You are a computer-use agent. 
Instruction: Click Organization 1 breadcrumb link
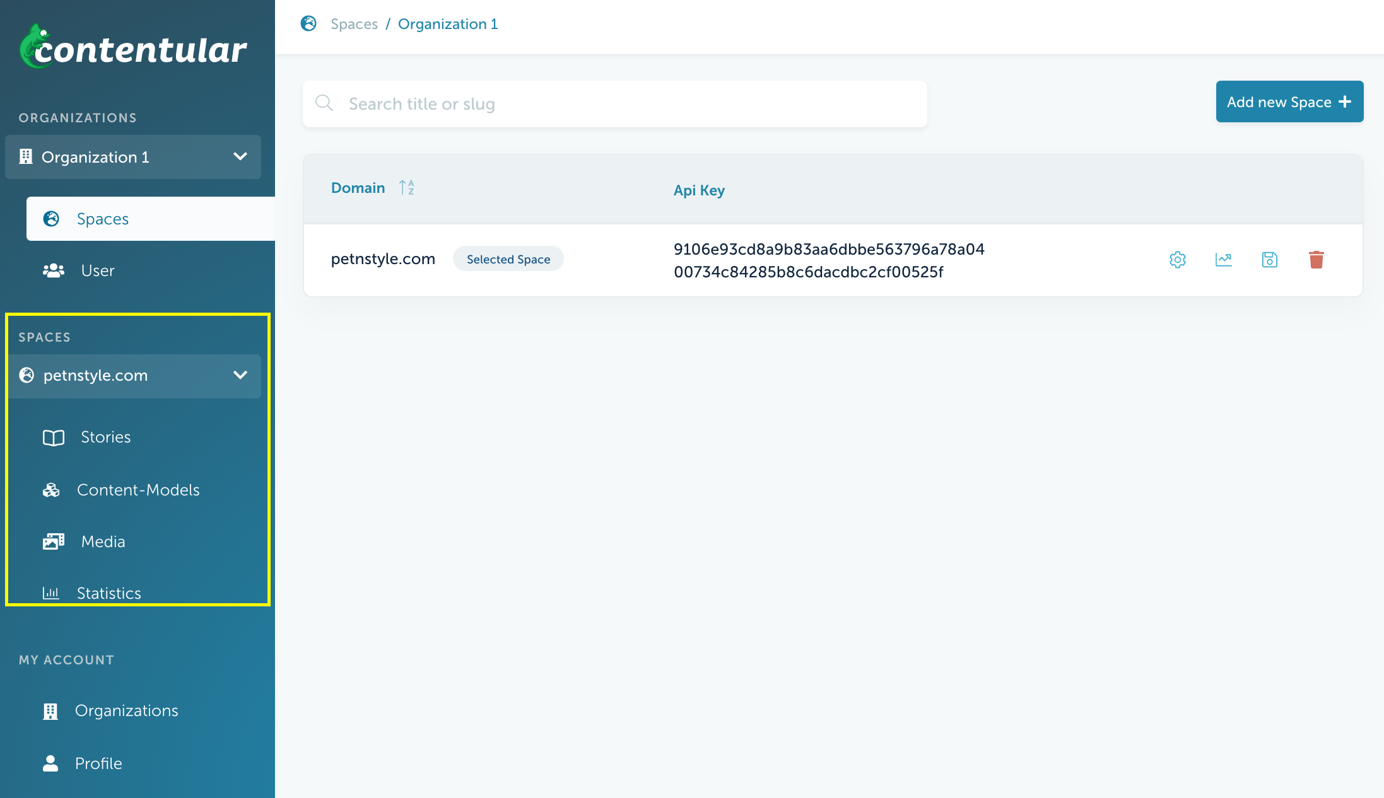coord(448,24)
